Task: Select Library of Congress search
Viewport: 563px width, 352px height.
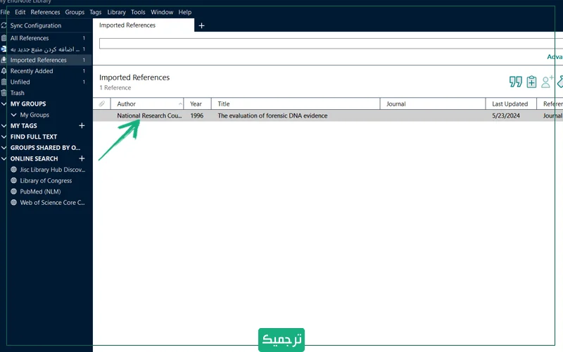Action: pos(46,181)
